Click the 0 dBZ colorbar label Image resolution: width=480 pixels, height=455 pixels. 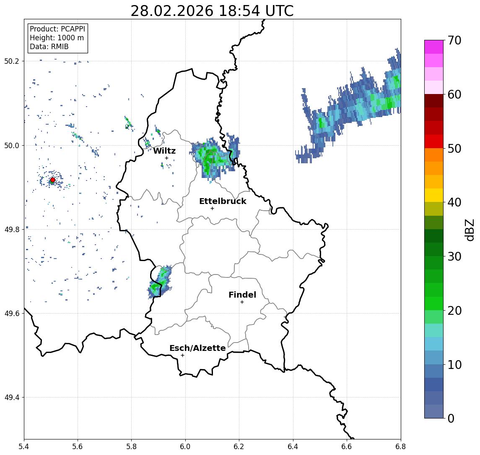[x=451, y=418]
